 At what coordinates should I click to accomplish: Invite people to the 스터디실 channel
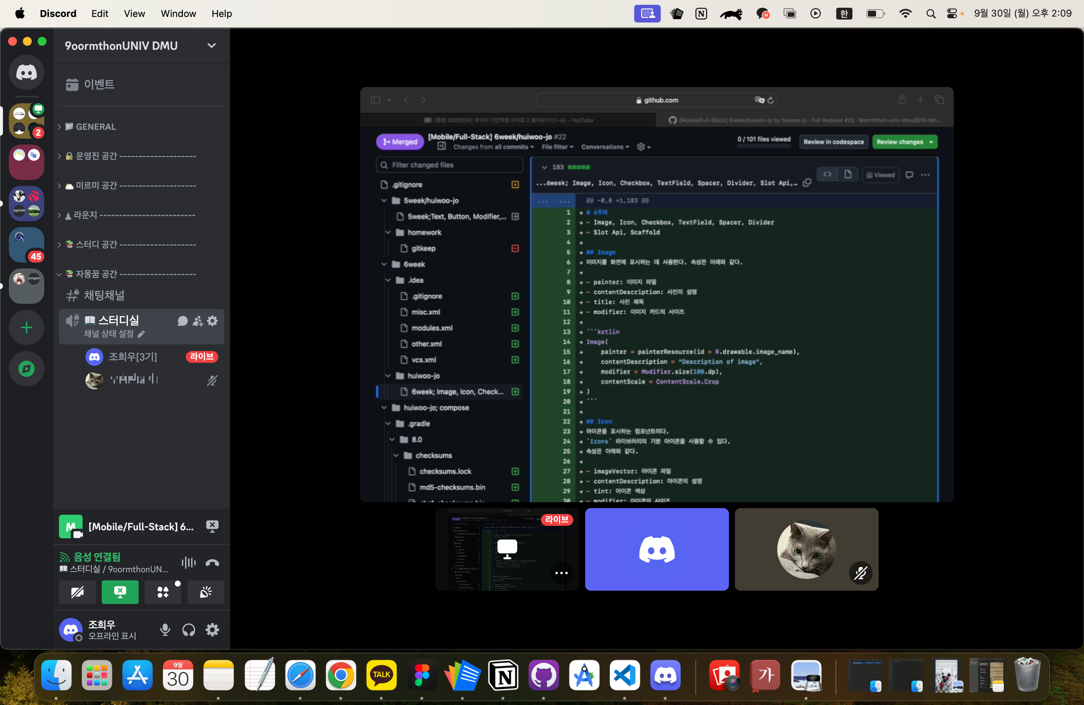(198, 321)
